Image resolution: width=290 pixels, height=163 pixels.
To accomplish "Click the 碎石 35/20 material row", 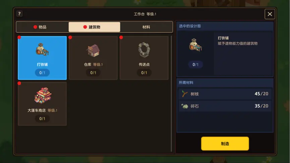I will [225, 106].
